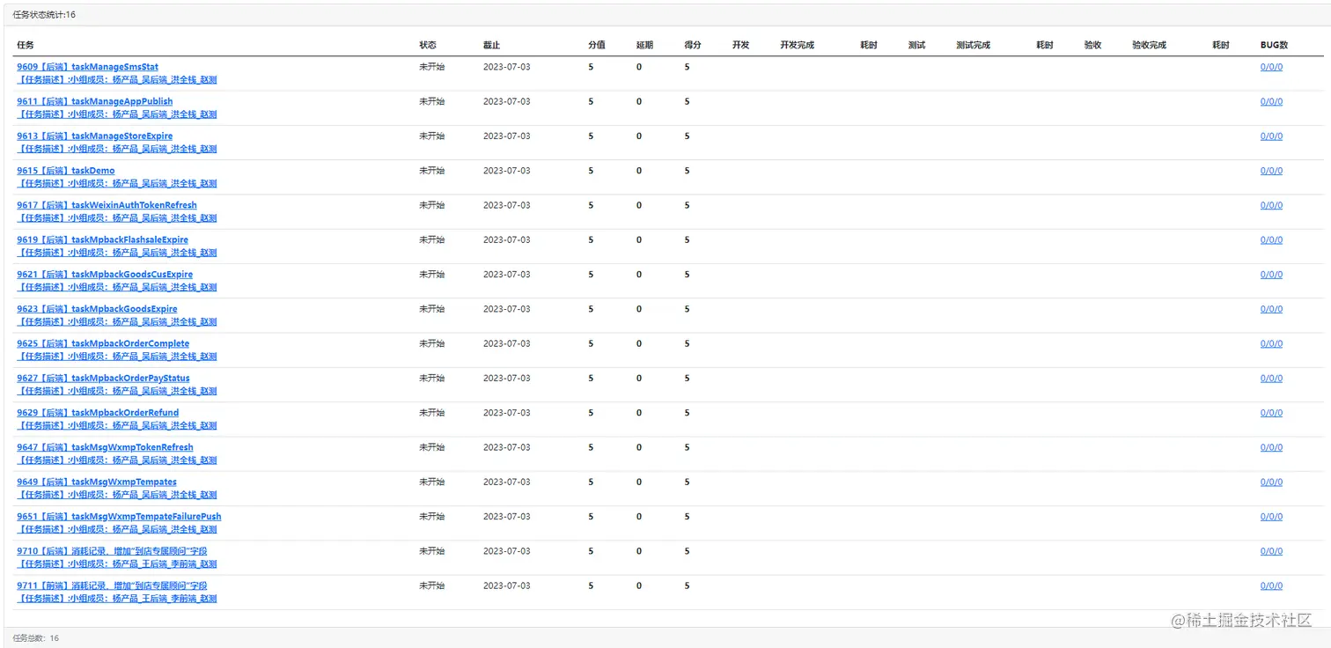
Task: Open task 9611 taskManageAppPublish link
Action: [94, 101]
